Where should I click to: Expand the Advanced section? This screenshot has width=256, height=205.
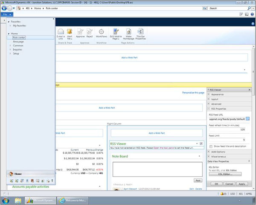click(x=209, y=104)
